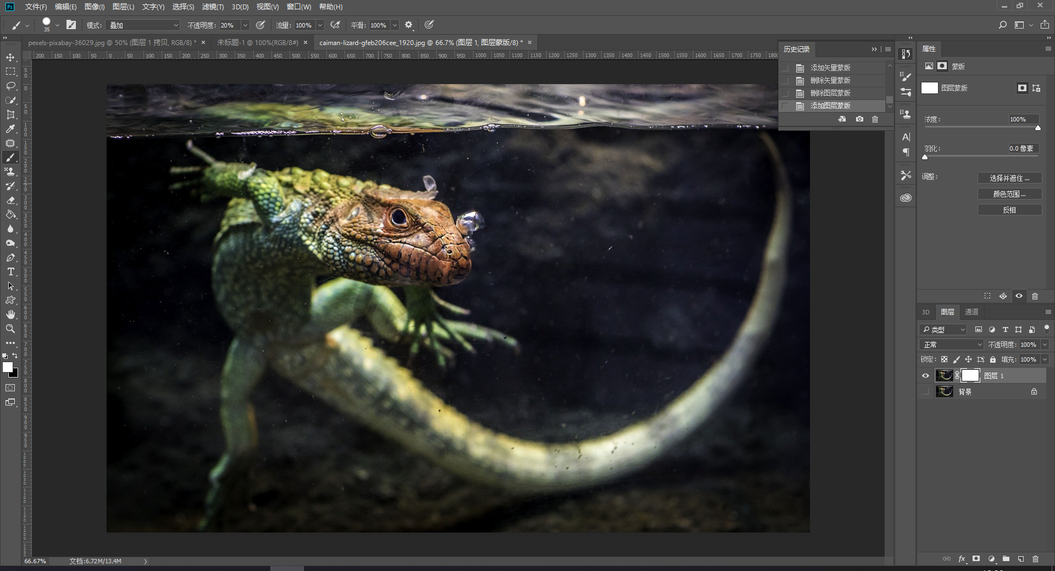Create a new layer icon
1055x571 pixels.
[x=1020, y=559]
